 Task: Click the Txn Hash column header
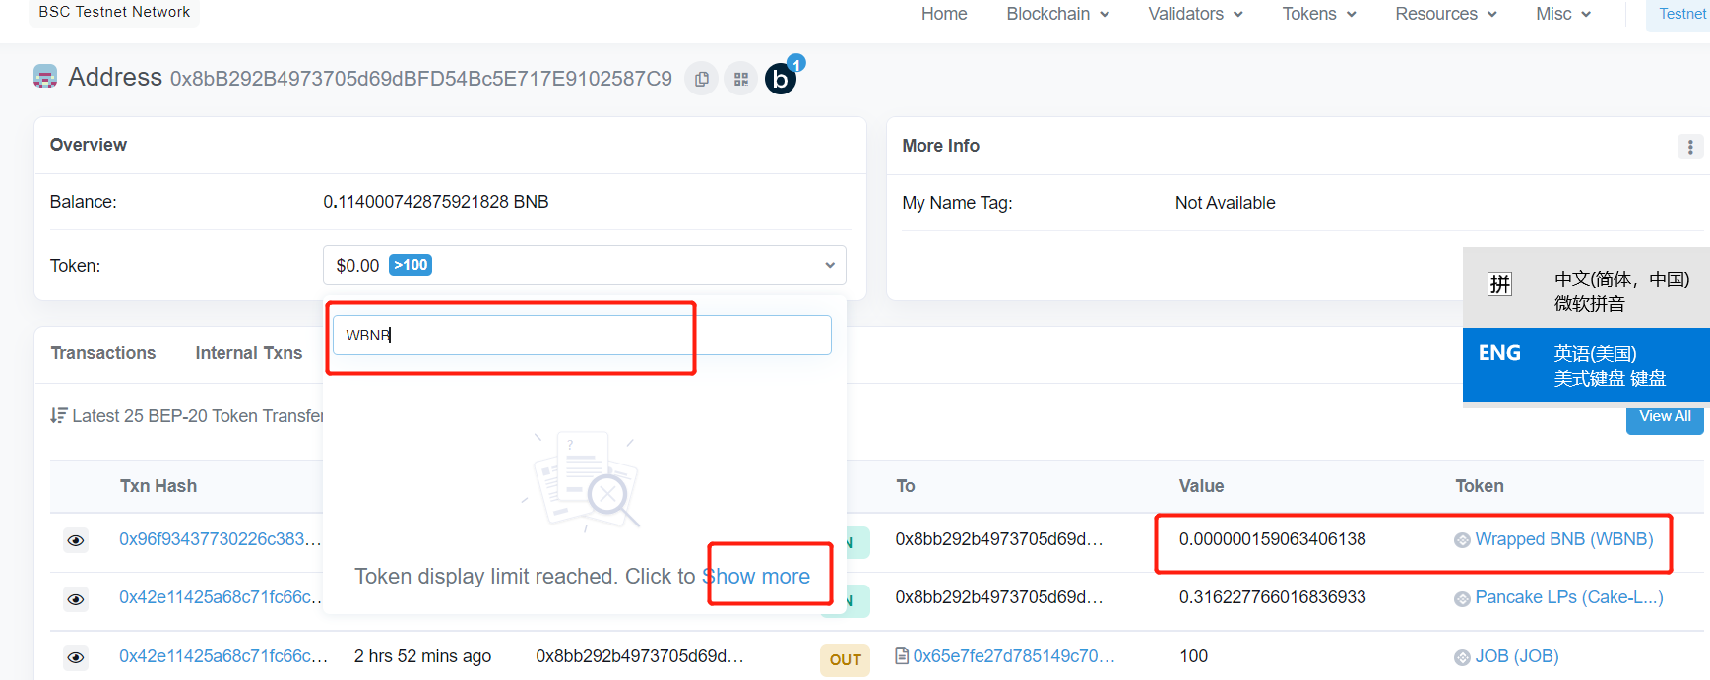pyautogui.click(x=158, y=486)
